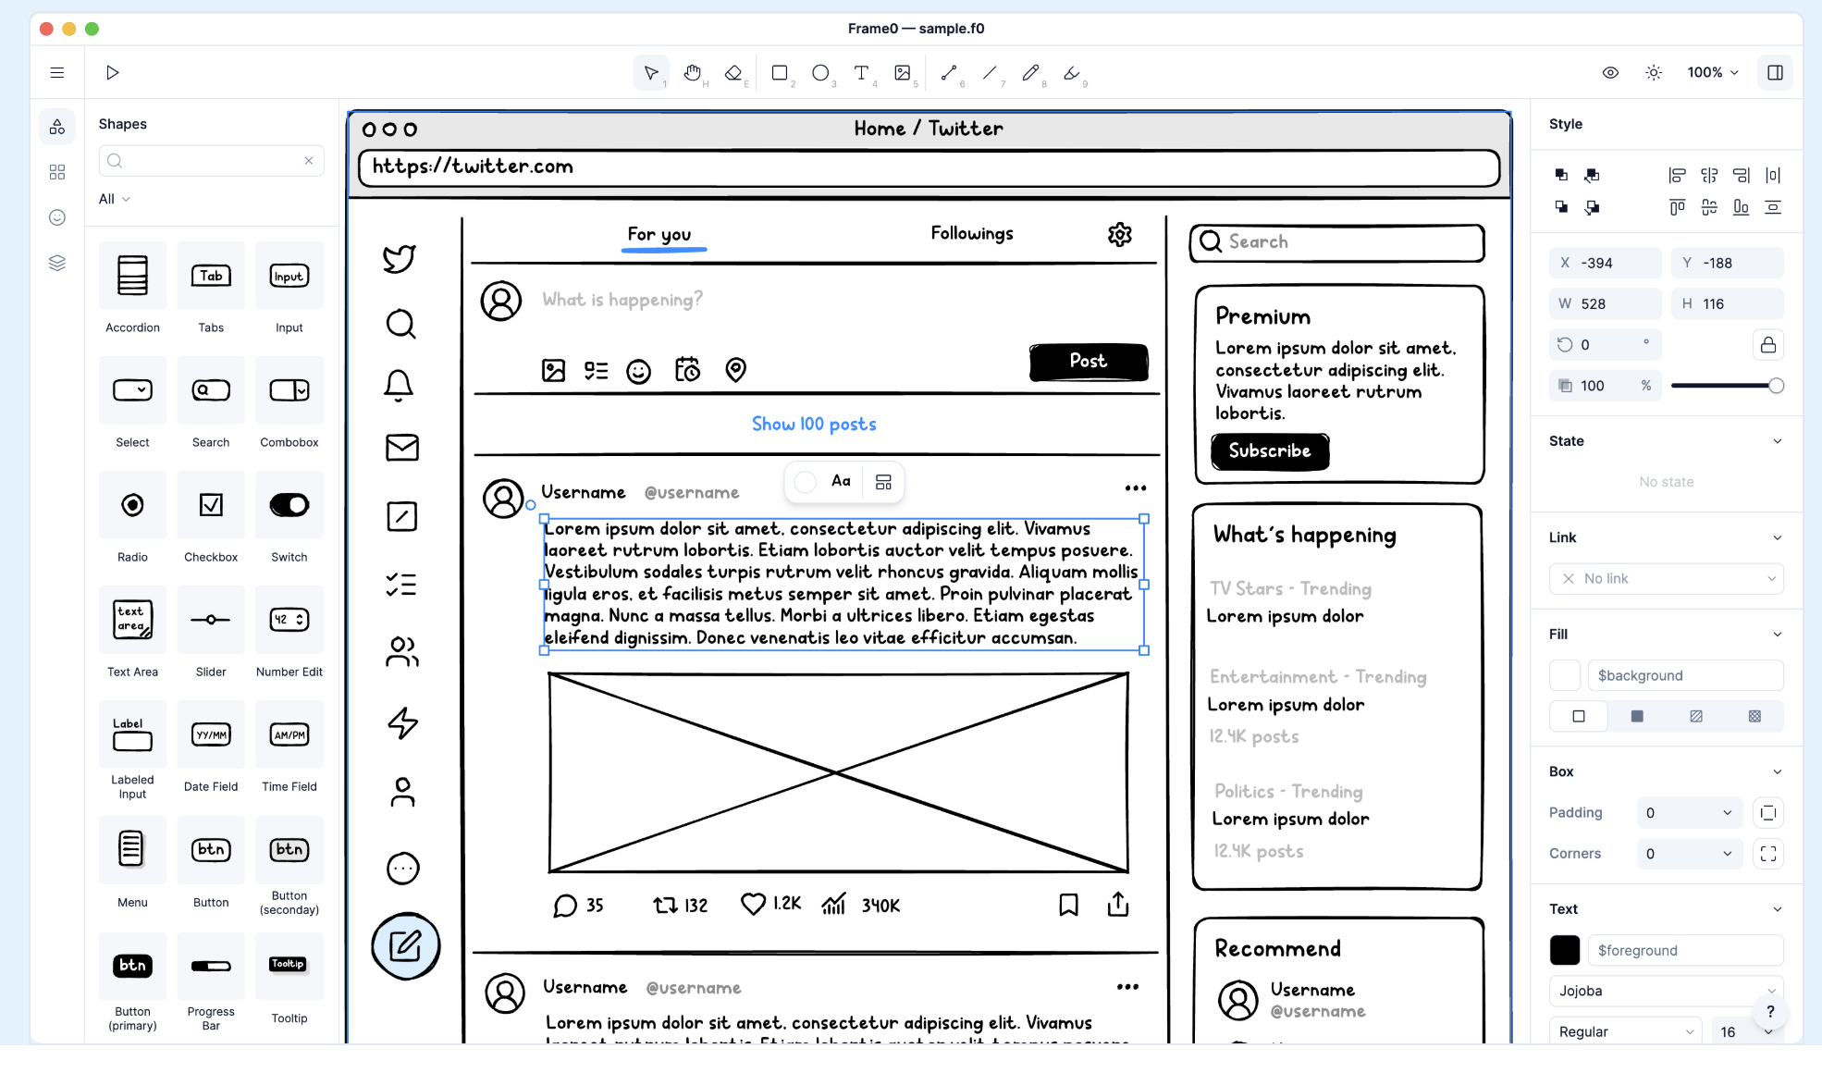Click the Post button in mockup
Image resolution: width=1822 pixels, height=1073 pixels.
point(1089,362)
